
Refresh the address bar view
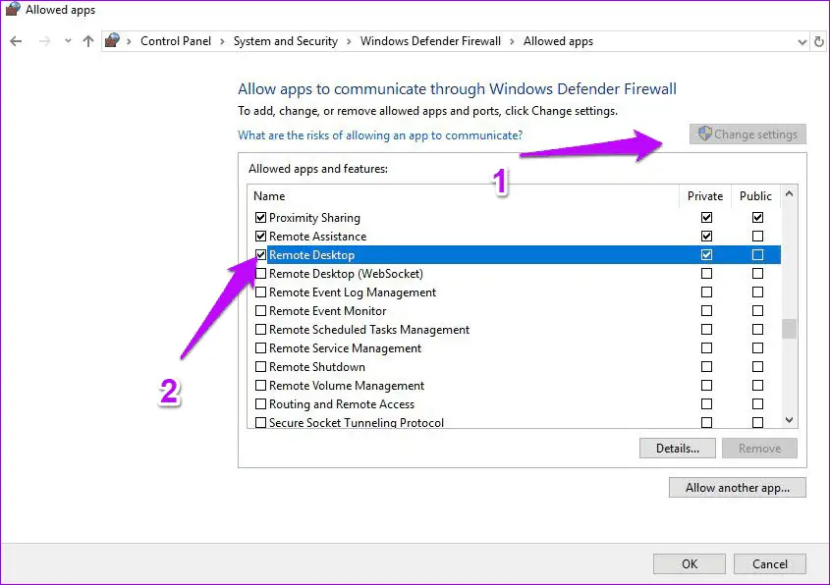[818, 41]
